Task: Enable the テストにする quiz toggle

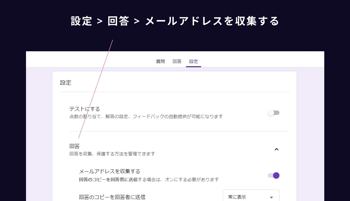Action: point(273,113)
